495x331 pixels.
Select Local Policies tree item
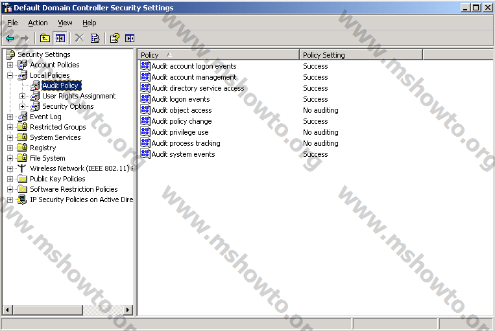pos(49,75)
